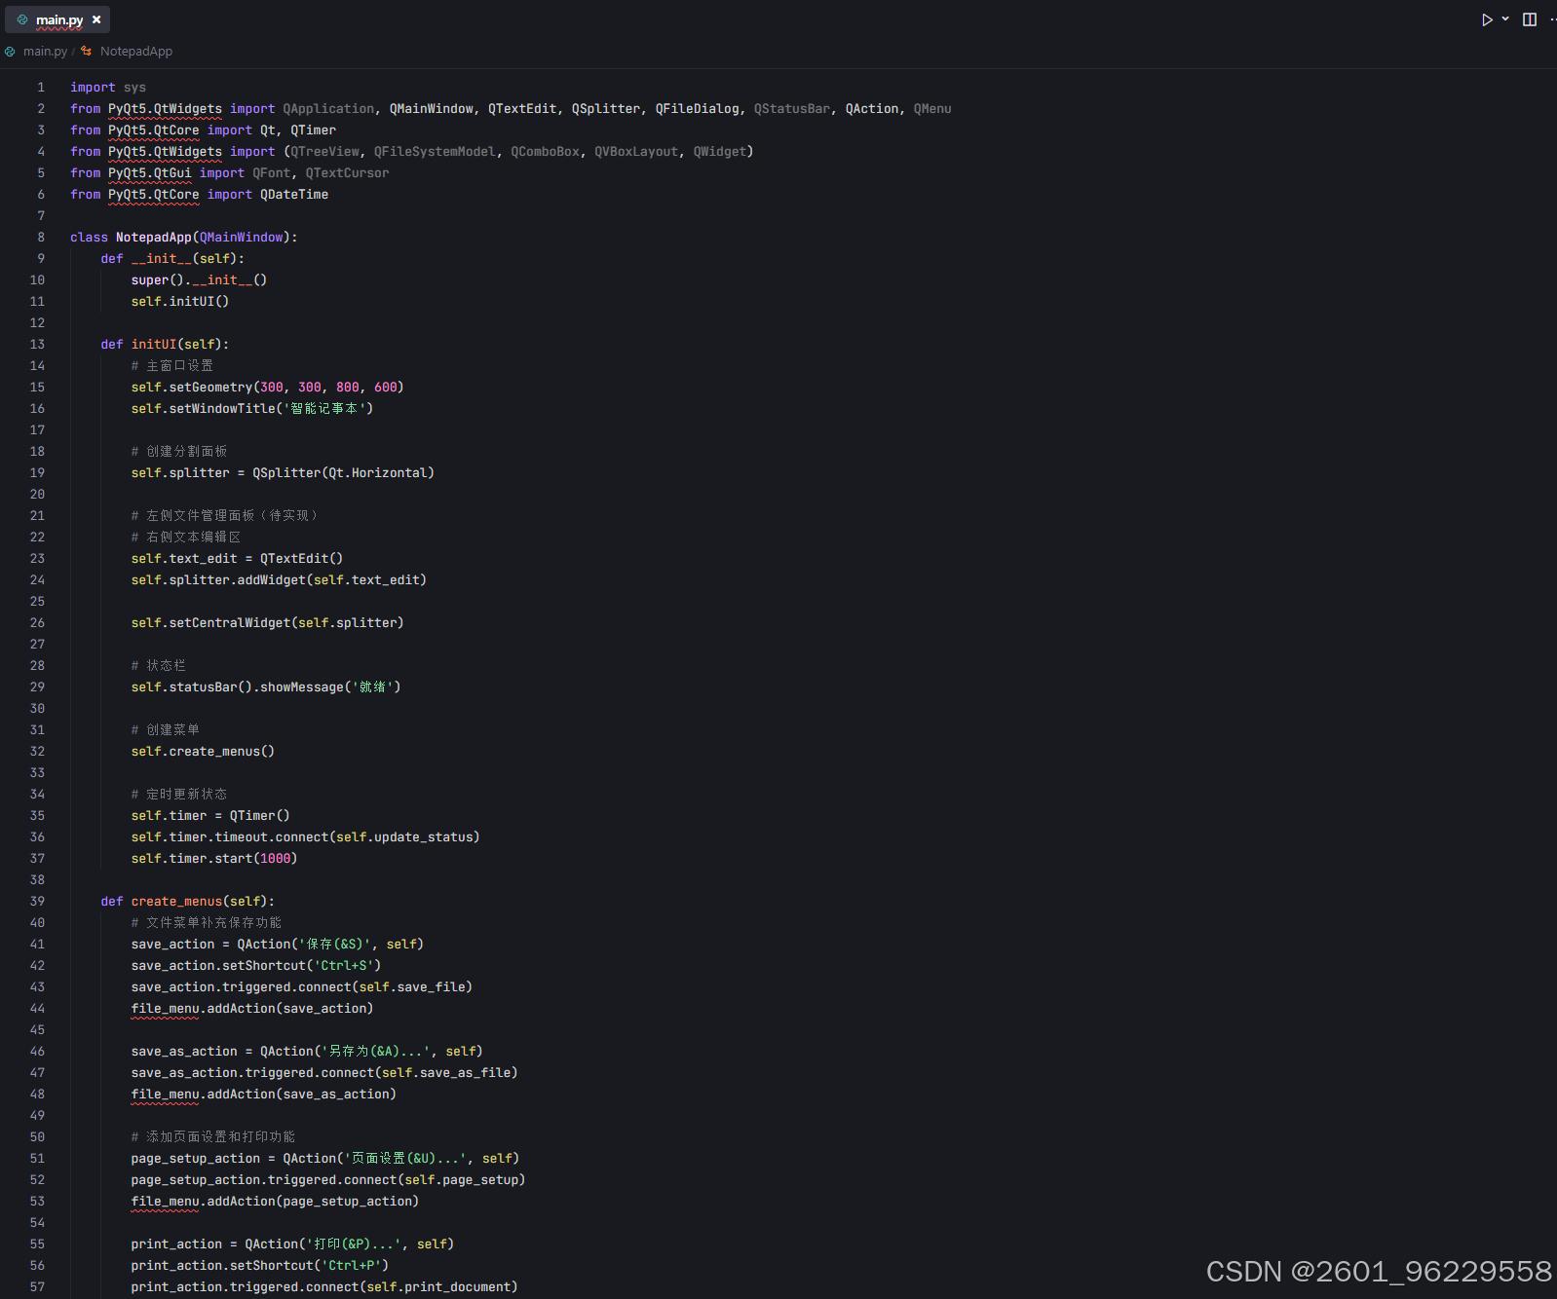
Task: Click NotepadApp class name on line 8
Action: click(154, 238)
